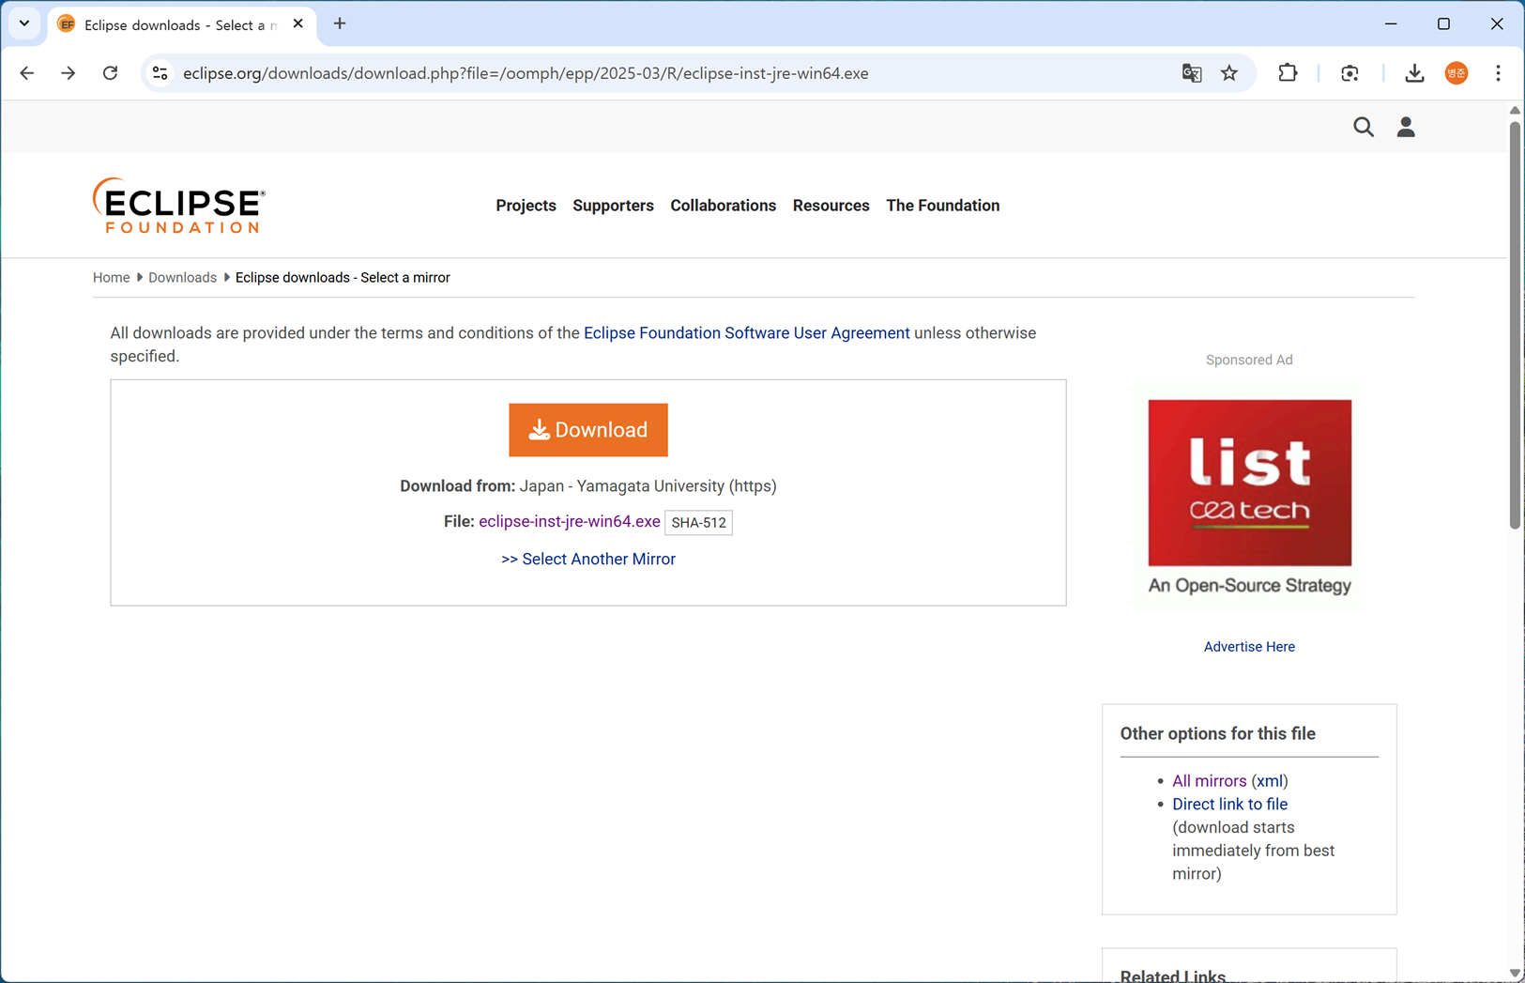Click the 'Sponsored Ad' label

1249,361
